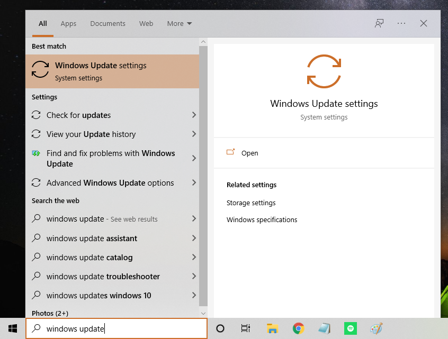Click in the windows update search box
Screen dimensions: 448x339
(x=117, y=328)
